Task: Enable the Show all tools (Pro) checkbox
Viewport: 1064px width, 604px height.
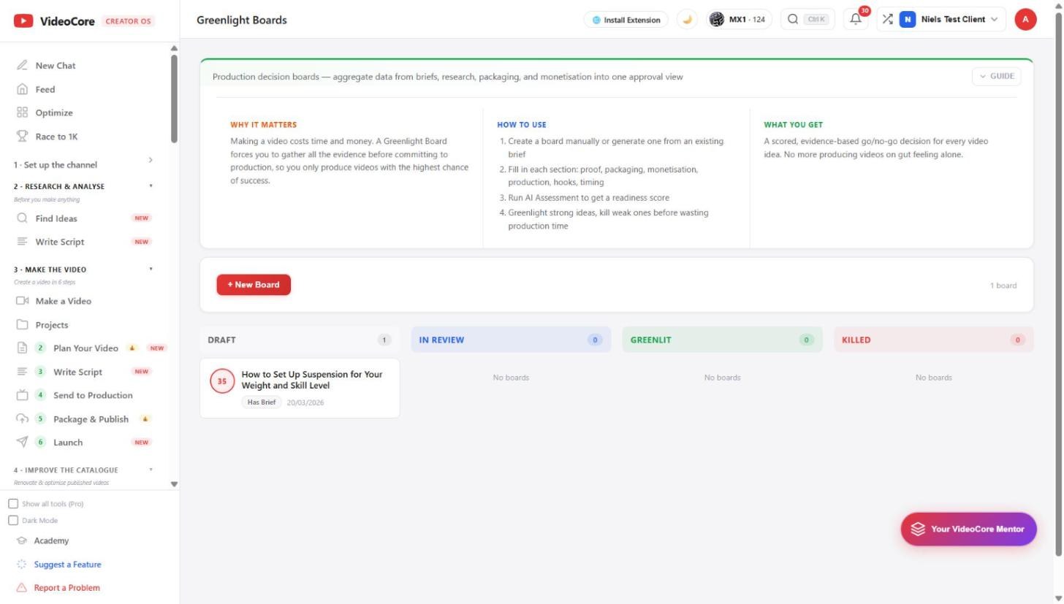Action: 13,504
